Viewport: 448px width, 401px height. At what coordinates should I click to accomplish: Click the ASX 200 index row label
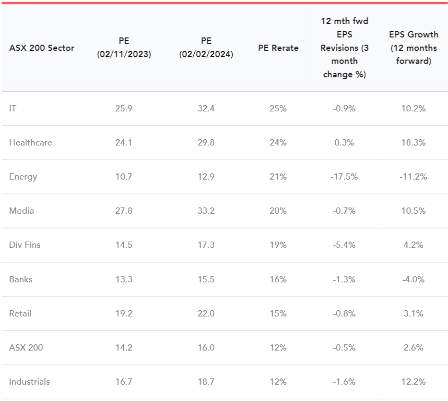pos(26,347)
